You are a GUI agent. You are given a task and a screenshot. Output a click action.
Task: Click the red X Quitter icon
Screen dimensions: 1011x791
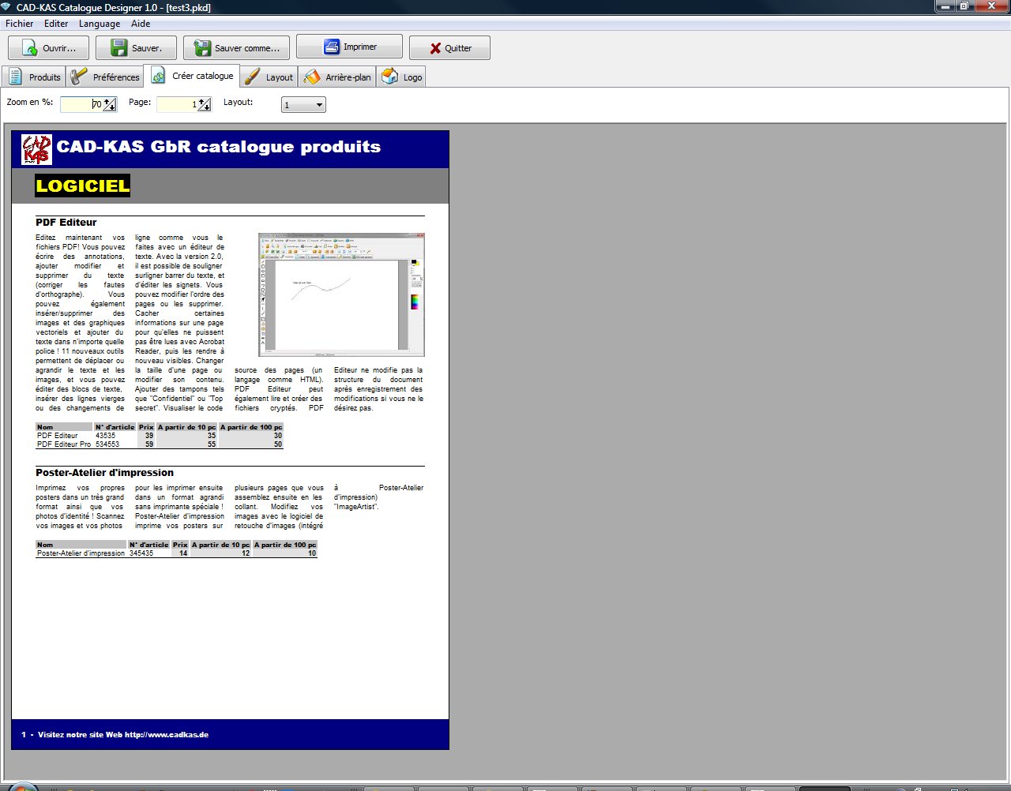pos(435,48)
